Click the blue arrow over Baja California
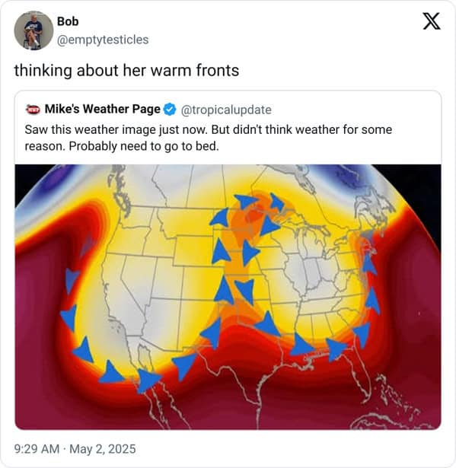This screenshot has height=468, width=456. coord(148,380)
